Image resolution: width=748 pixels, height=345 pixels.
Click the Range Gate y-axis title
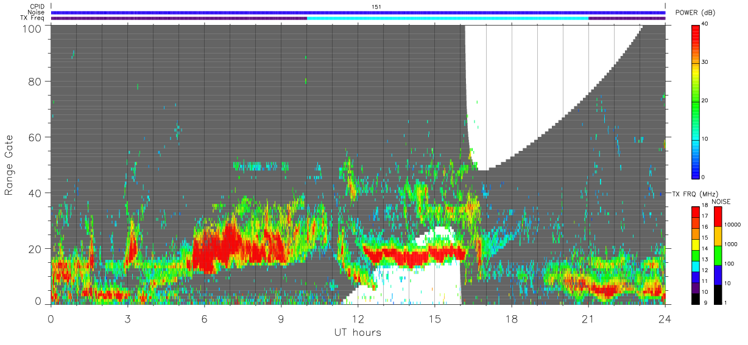coord(10,165)
